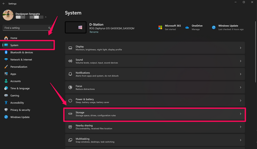Image resolution: width=257 pixels, height=149 pixels.
Task: Select Gaming in the sidebar
Action: 14,95
